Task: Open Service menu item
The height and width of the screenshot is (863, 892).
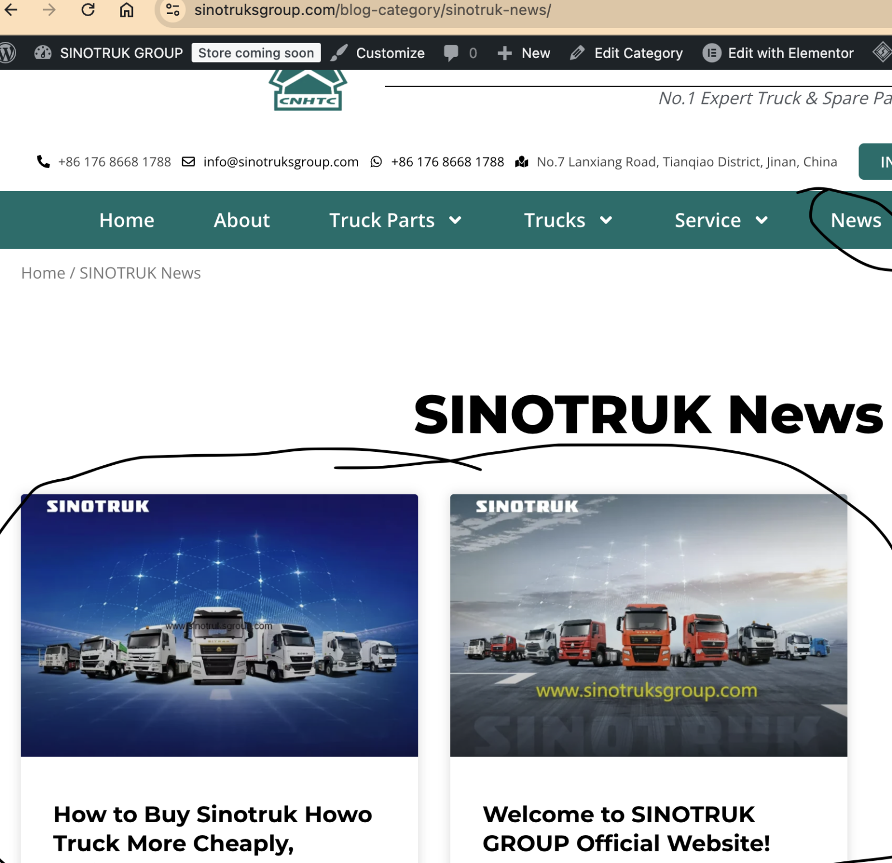Action: click(708, 220)
